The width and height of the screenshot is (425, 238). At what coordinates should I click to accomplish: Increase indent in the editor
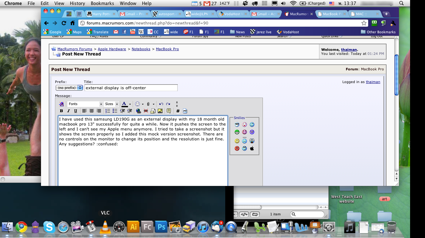click(x=130, y=111)
